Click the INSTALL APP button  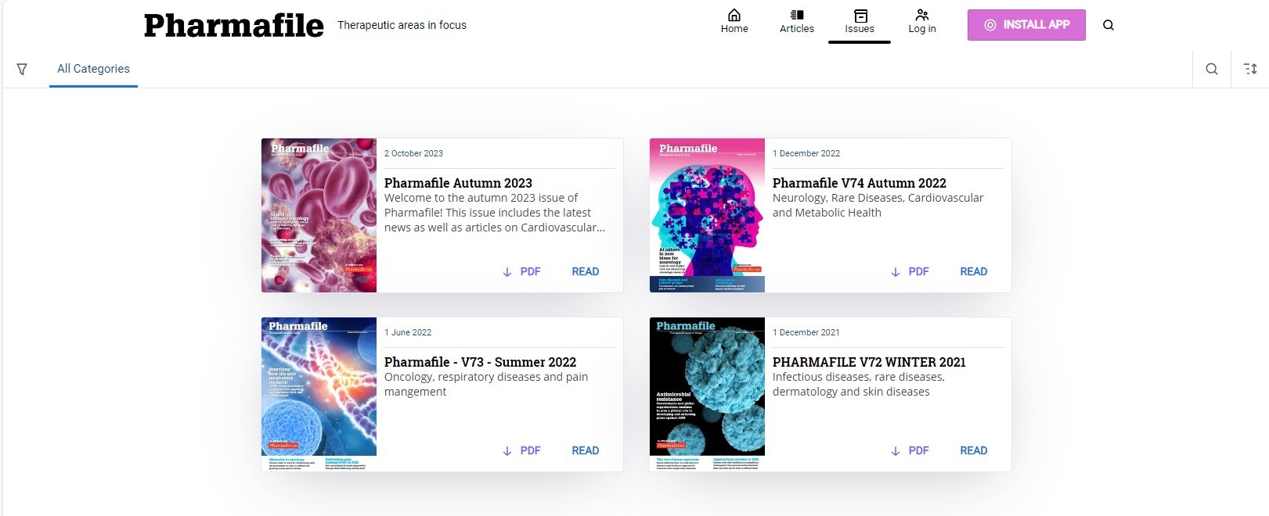(1026, 24)
